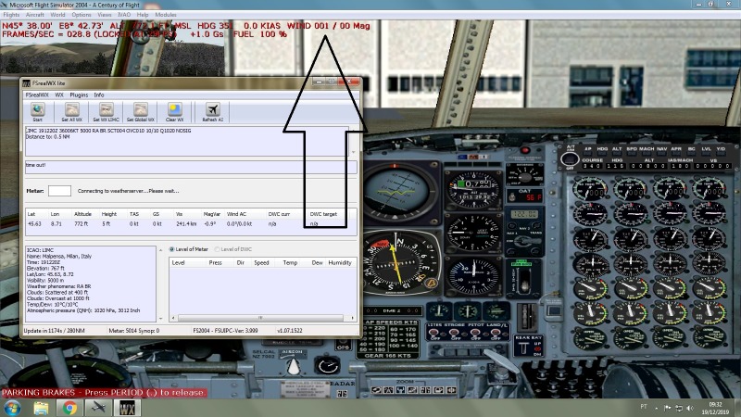Switch to Flight Simulator taskbar icon
The height and width of the screenshot is (417, 741).
[98, 408]
